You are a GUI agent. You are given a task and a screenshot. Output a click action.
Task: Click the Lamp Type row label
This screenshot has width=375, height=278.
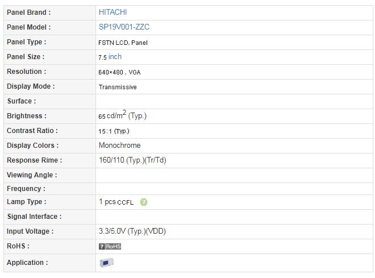coord(26,202)
